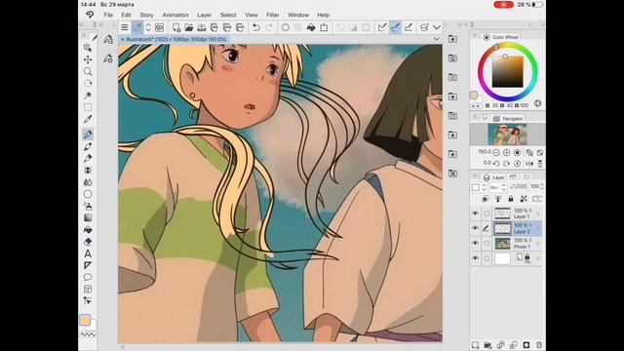Select the Operation (object) tool

(88, 48)
